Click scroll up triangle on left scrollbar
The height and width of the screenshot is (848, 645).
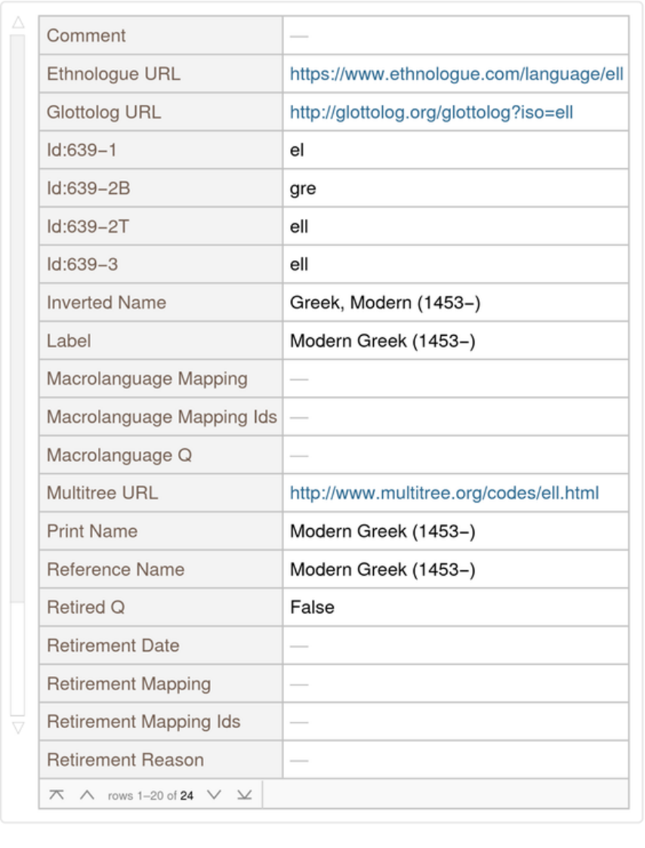[17, 23]
